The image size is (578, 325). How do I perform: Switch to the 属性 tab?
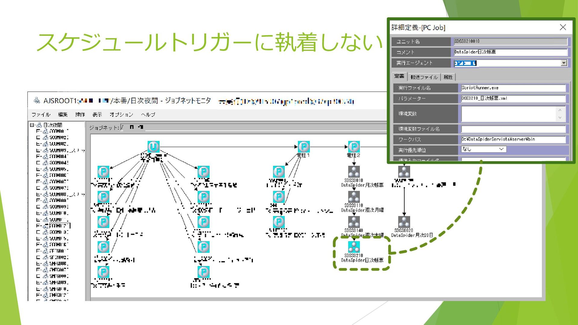[448, 77]
